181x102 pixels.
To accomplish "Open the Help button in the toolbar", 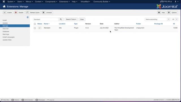I will [x=161, y=12].
